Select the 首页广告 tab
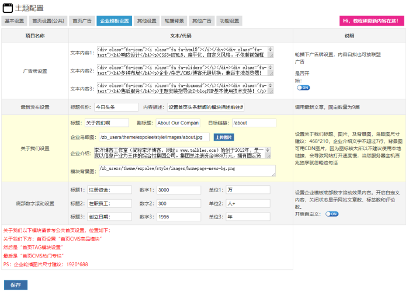 (x=82, y=21)
